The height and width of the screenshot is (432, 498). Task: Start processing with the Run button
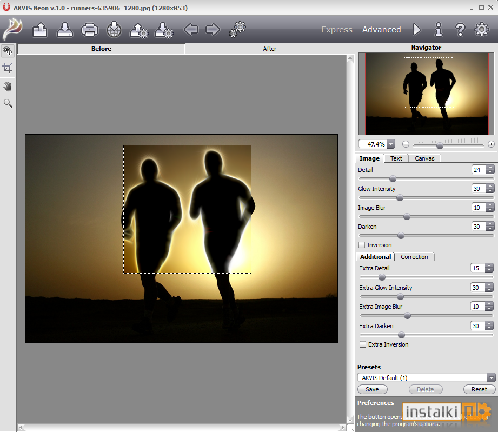point(417,30)
